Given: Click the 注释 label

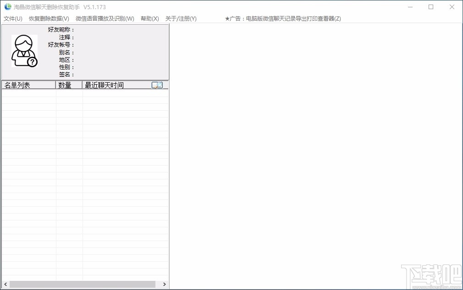Looking at the screenshot, I should 66,38.
